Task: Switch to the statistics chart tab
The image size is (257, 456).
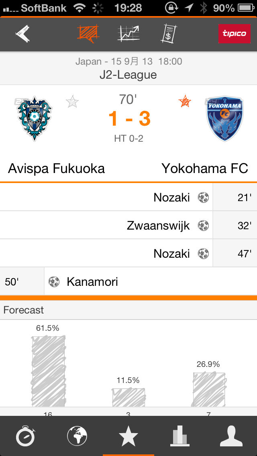Action: (x=128, y=34)
